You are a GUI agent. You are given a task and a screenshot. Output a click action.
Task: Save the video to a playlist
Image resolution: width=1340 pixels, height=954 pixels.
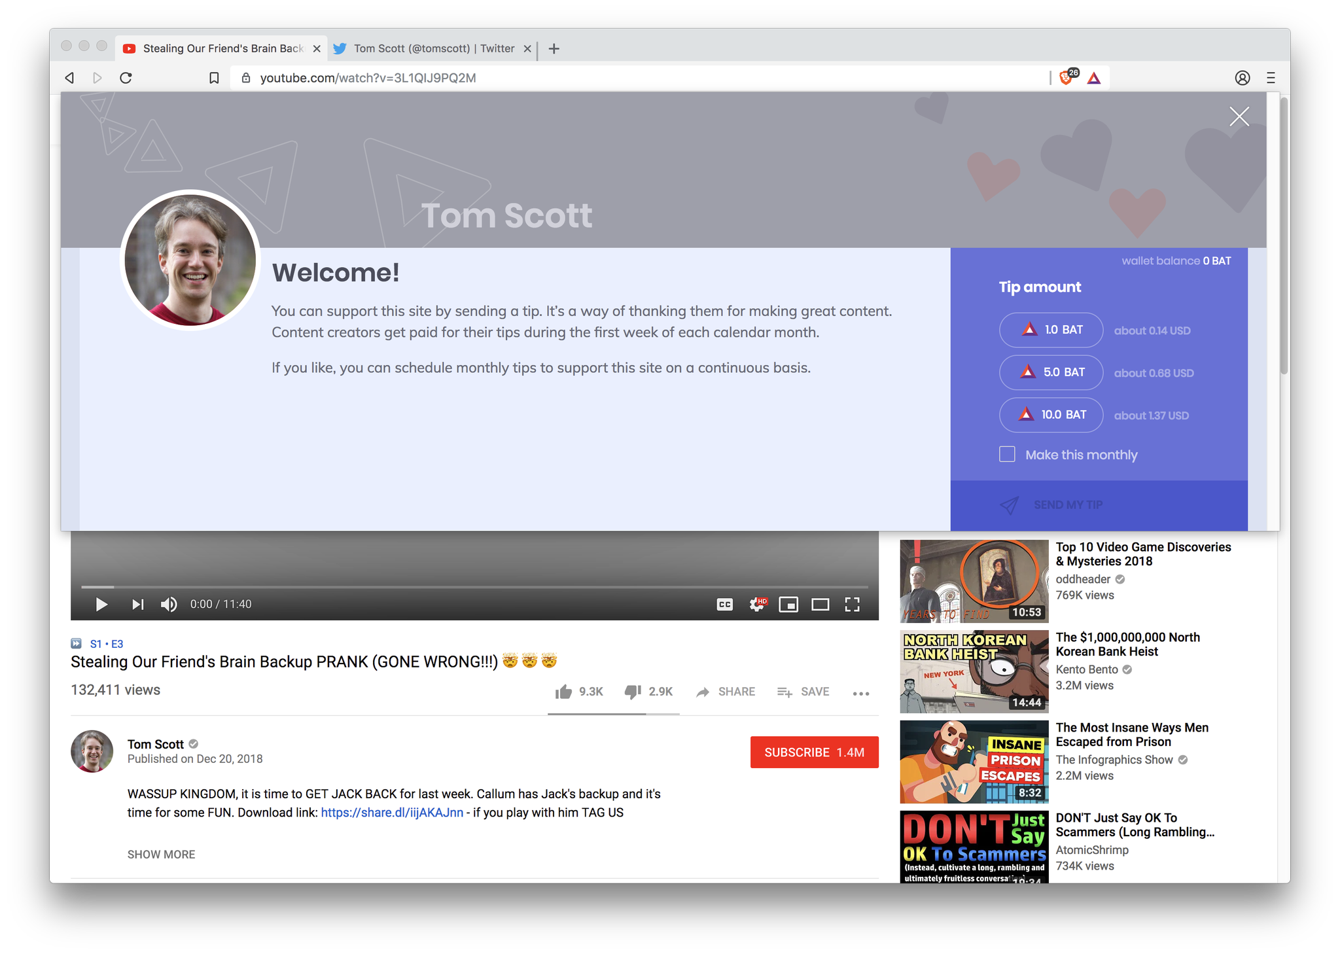[x=803, y=692]
